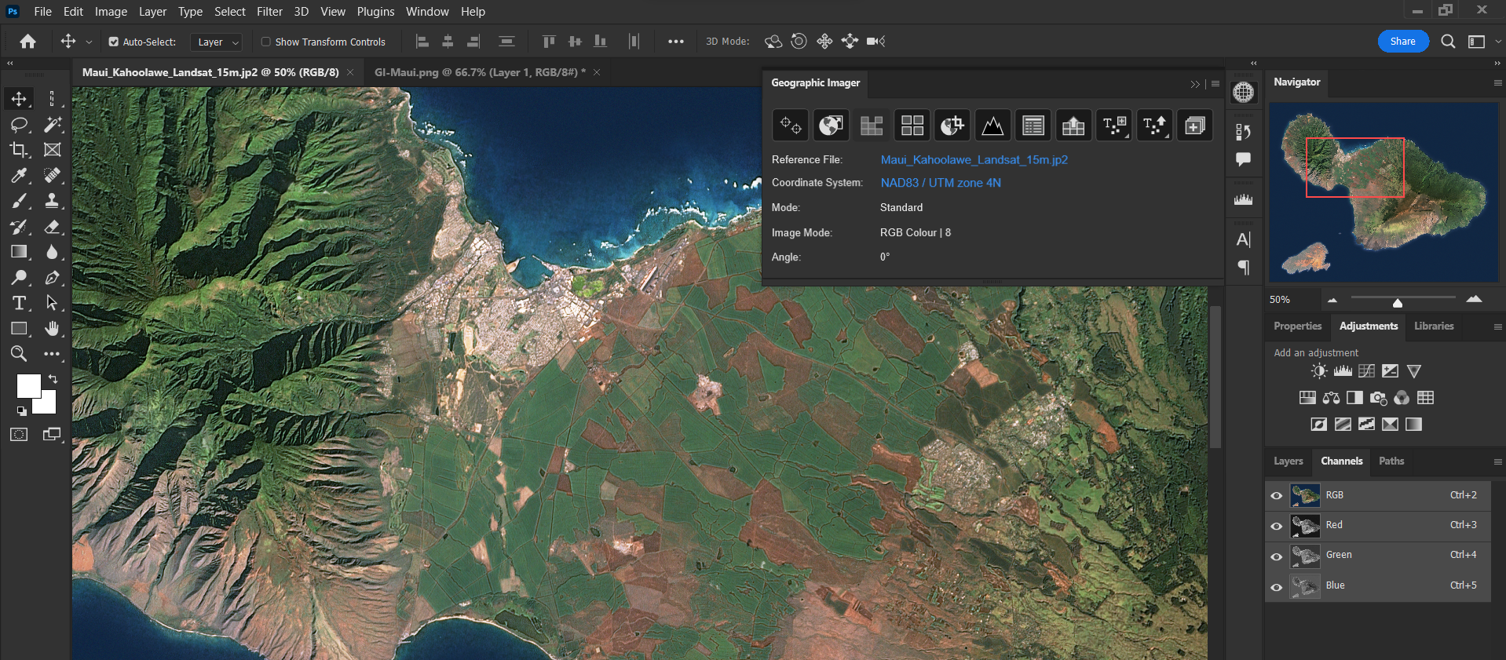
Task: Select the Clone Stamp tool
Action: (x=52, y=201)
